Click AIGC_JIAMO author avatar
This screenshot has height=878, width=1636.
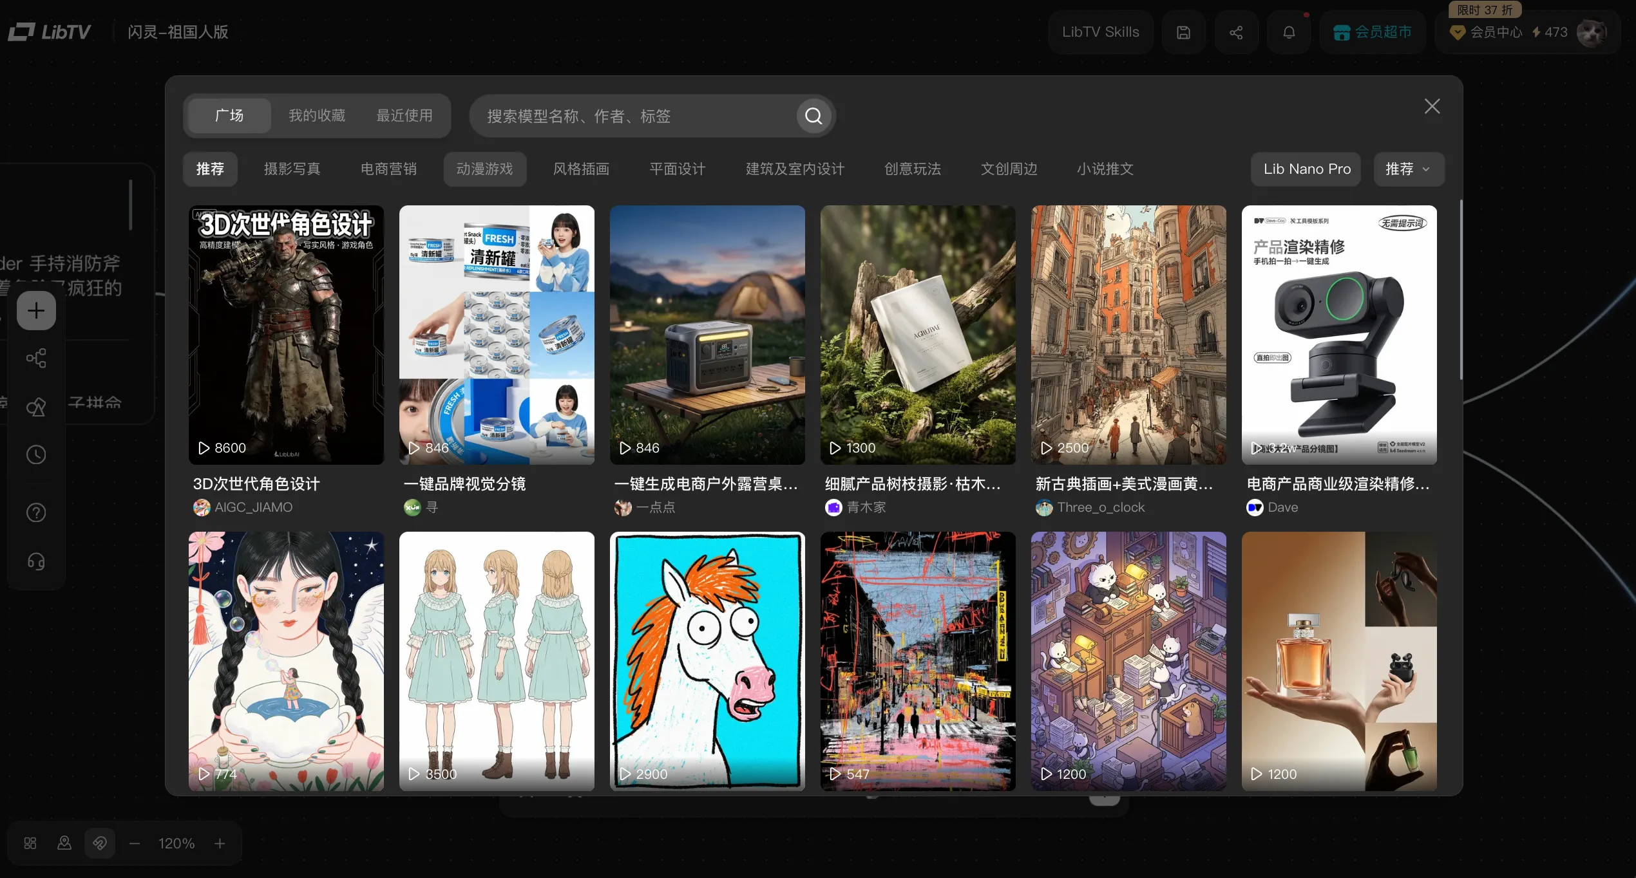202,507
